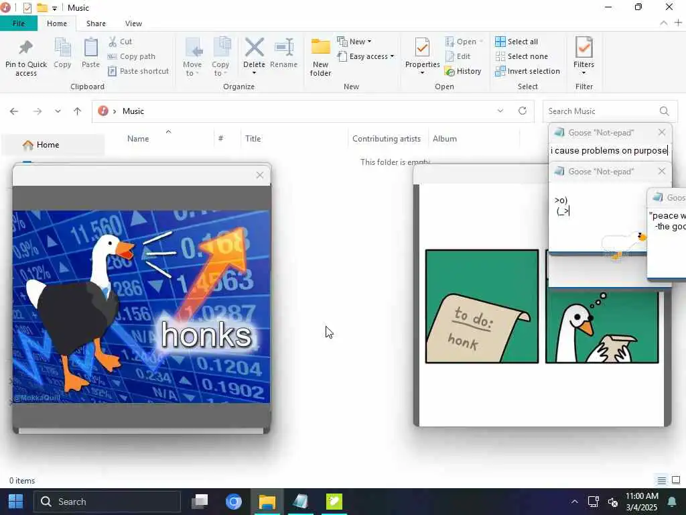686x515 pixels.
Task: Show hidden system tray icons
Action: click(x=574, y=502)
